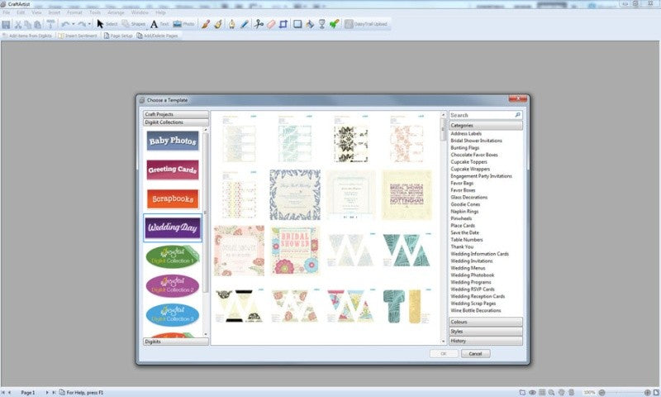Click the OK button
Screen dimensions: 661x397
click(x=444, y=354)
